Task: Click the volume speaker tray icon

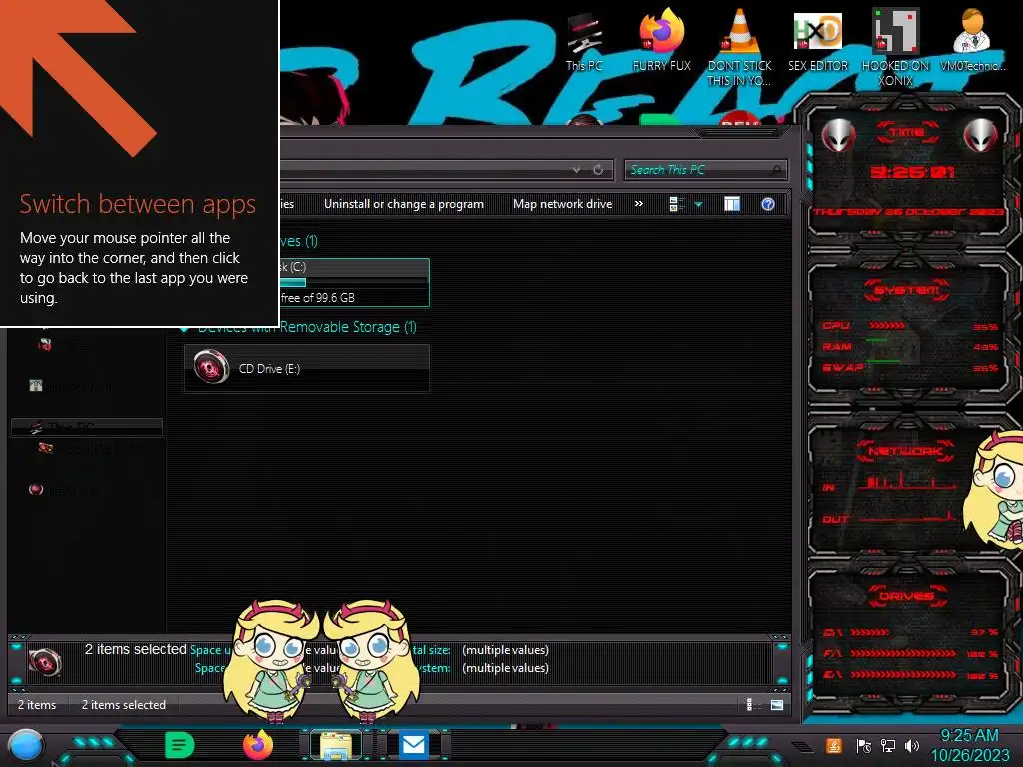Action: (912, 746)
